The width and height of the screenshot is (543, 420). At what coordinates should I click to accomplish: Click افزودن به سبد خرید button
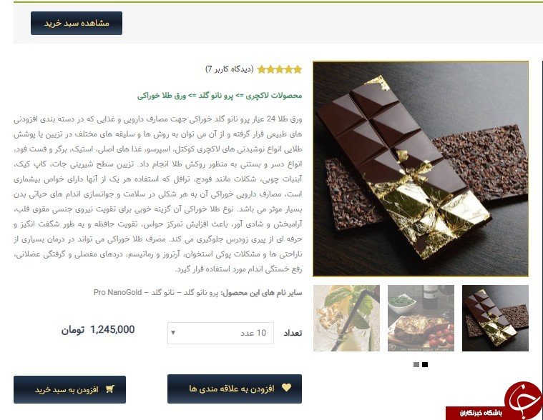(69, 389)
